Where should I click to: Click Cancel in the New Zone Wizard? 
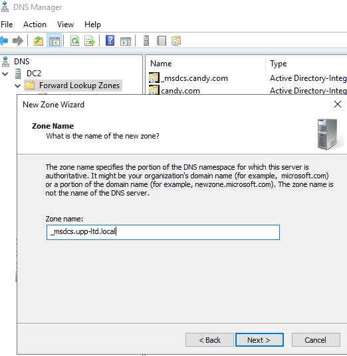(x=316, y=340)
